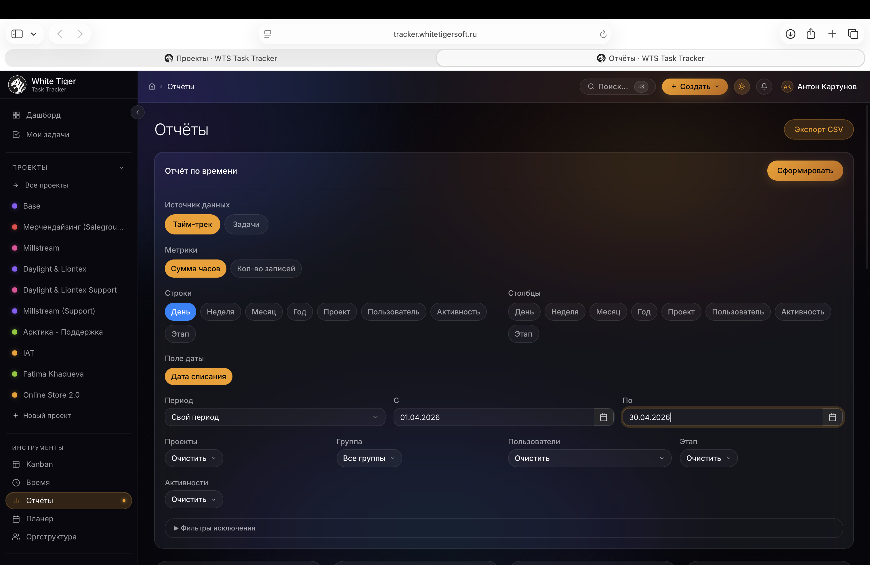Open Kanban in the sidebar
870x565 pixels.
(69, 464)
